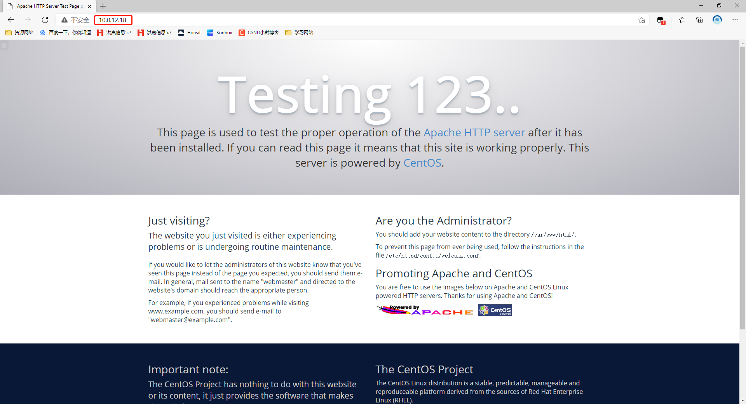The height and width of the screenshot is (404, 746).
Task: Minimize the browser window
Action: 701,6
